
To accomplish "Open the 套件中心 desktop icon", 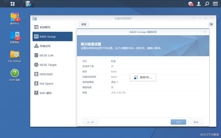I will [15, 19].
